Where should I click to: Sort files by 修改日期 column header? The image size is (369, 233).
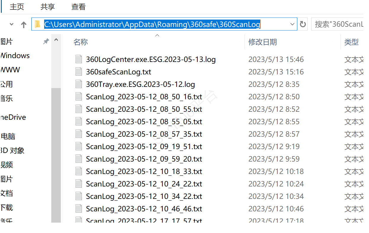[262, 42]
